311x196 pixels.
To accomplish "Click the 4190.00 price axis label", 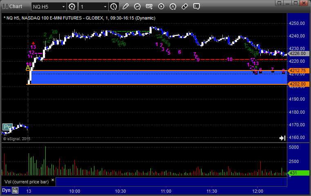I will point(297,99).
